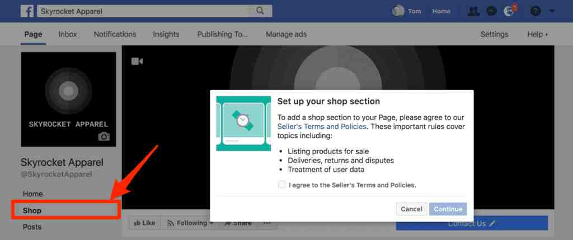Click the Cancel button in dialog

(x=411, y=209)
